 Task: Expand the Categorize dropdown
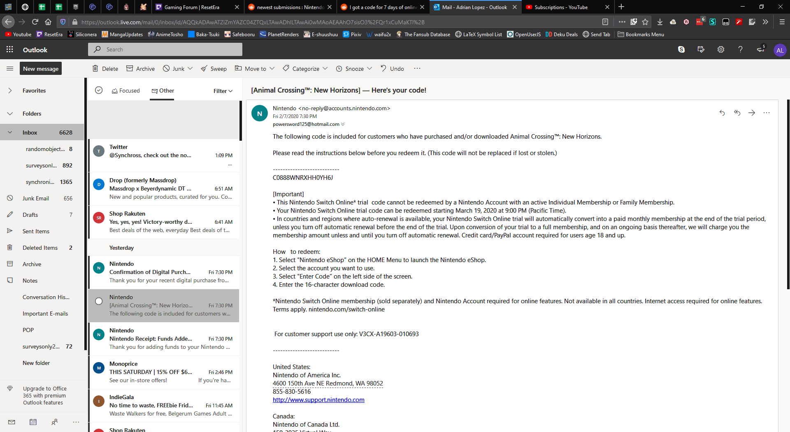[325, 68]
